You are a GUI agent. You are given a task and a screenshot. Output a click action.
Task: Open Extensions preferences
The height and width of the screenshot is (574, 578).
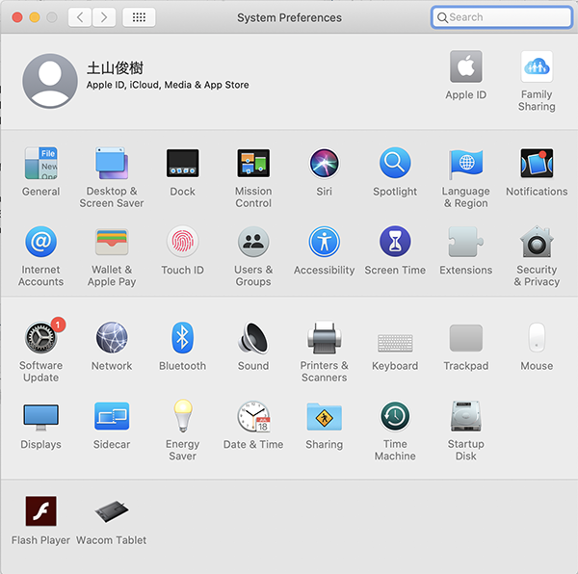click(465, 242)
